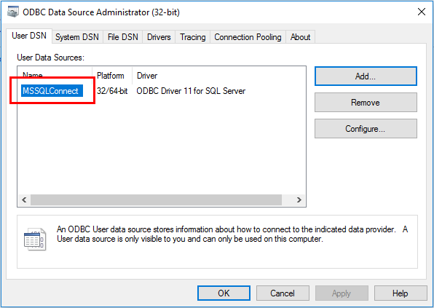Click the Add... button
The image size is (434, 308).
366,76
